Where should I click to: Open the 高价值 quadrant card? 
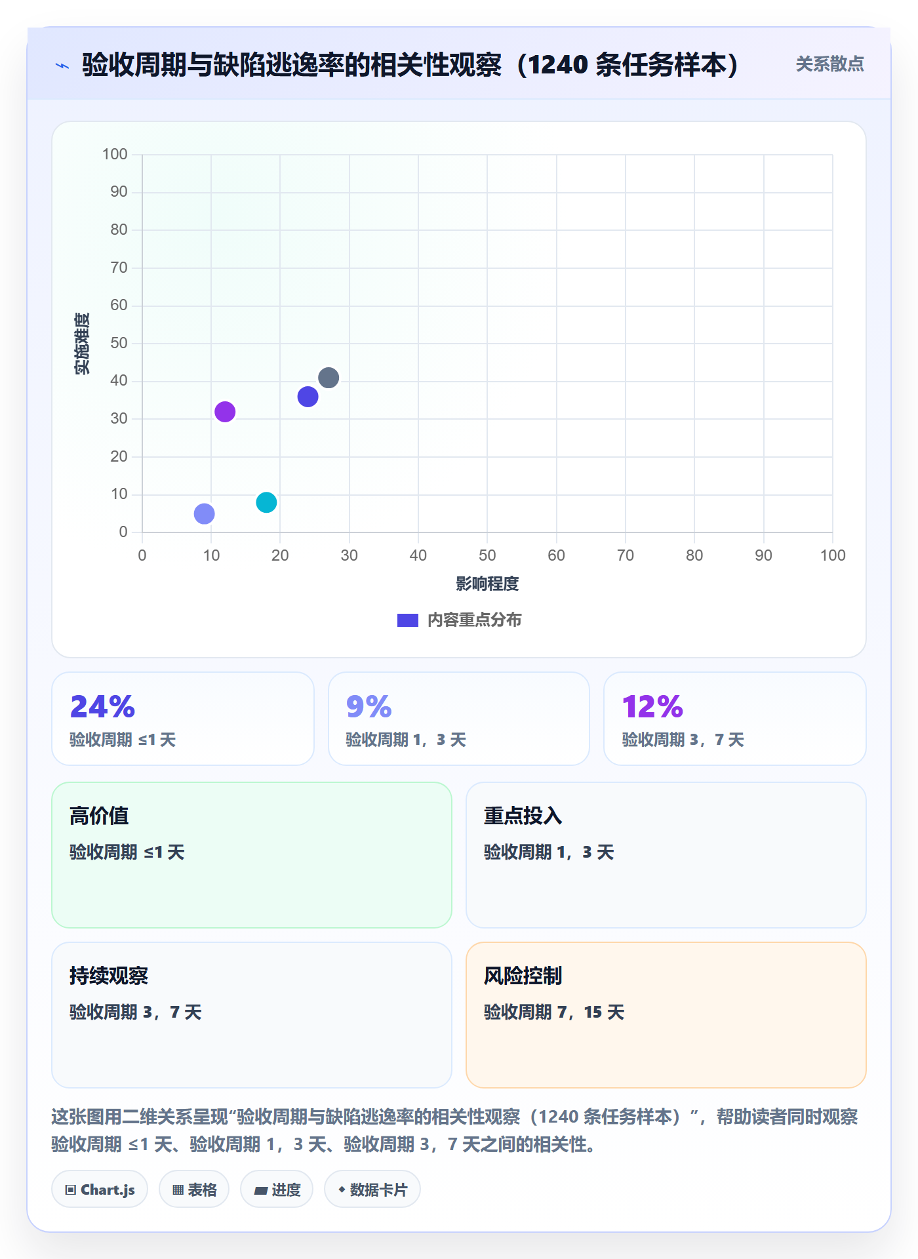pyautogui.click(x=252, y=855)
